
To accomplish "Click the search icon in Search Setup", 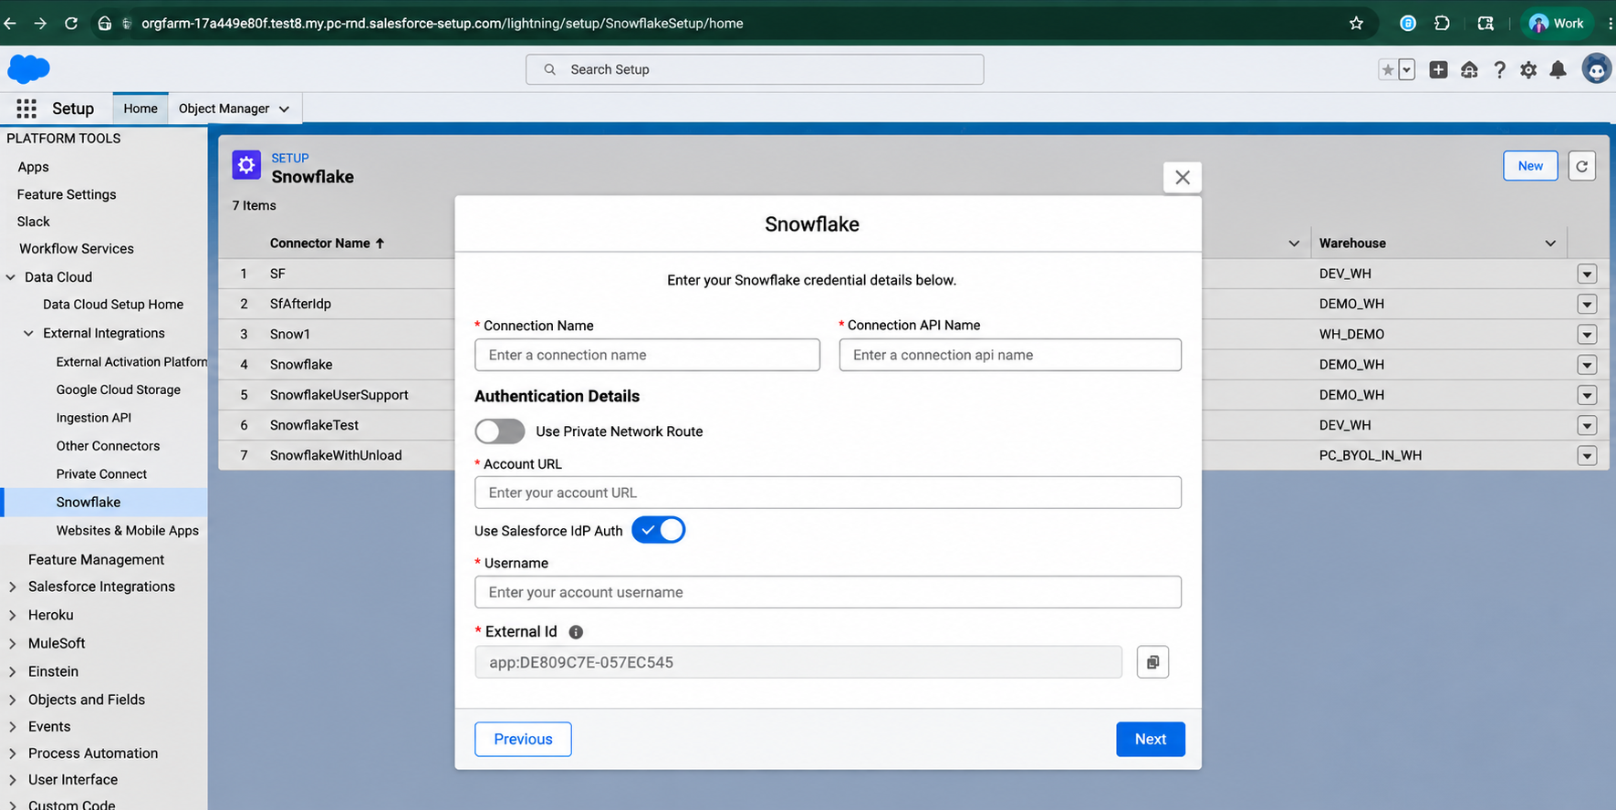I will [549, 69].
